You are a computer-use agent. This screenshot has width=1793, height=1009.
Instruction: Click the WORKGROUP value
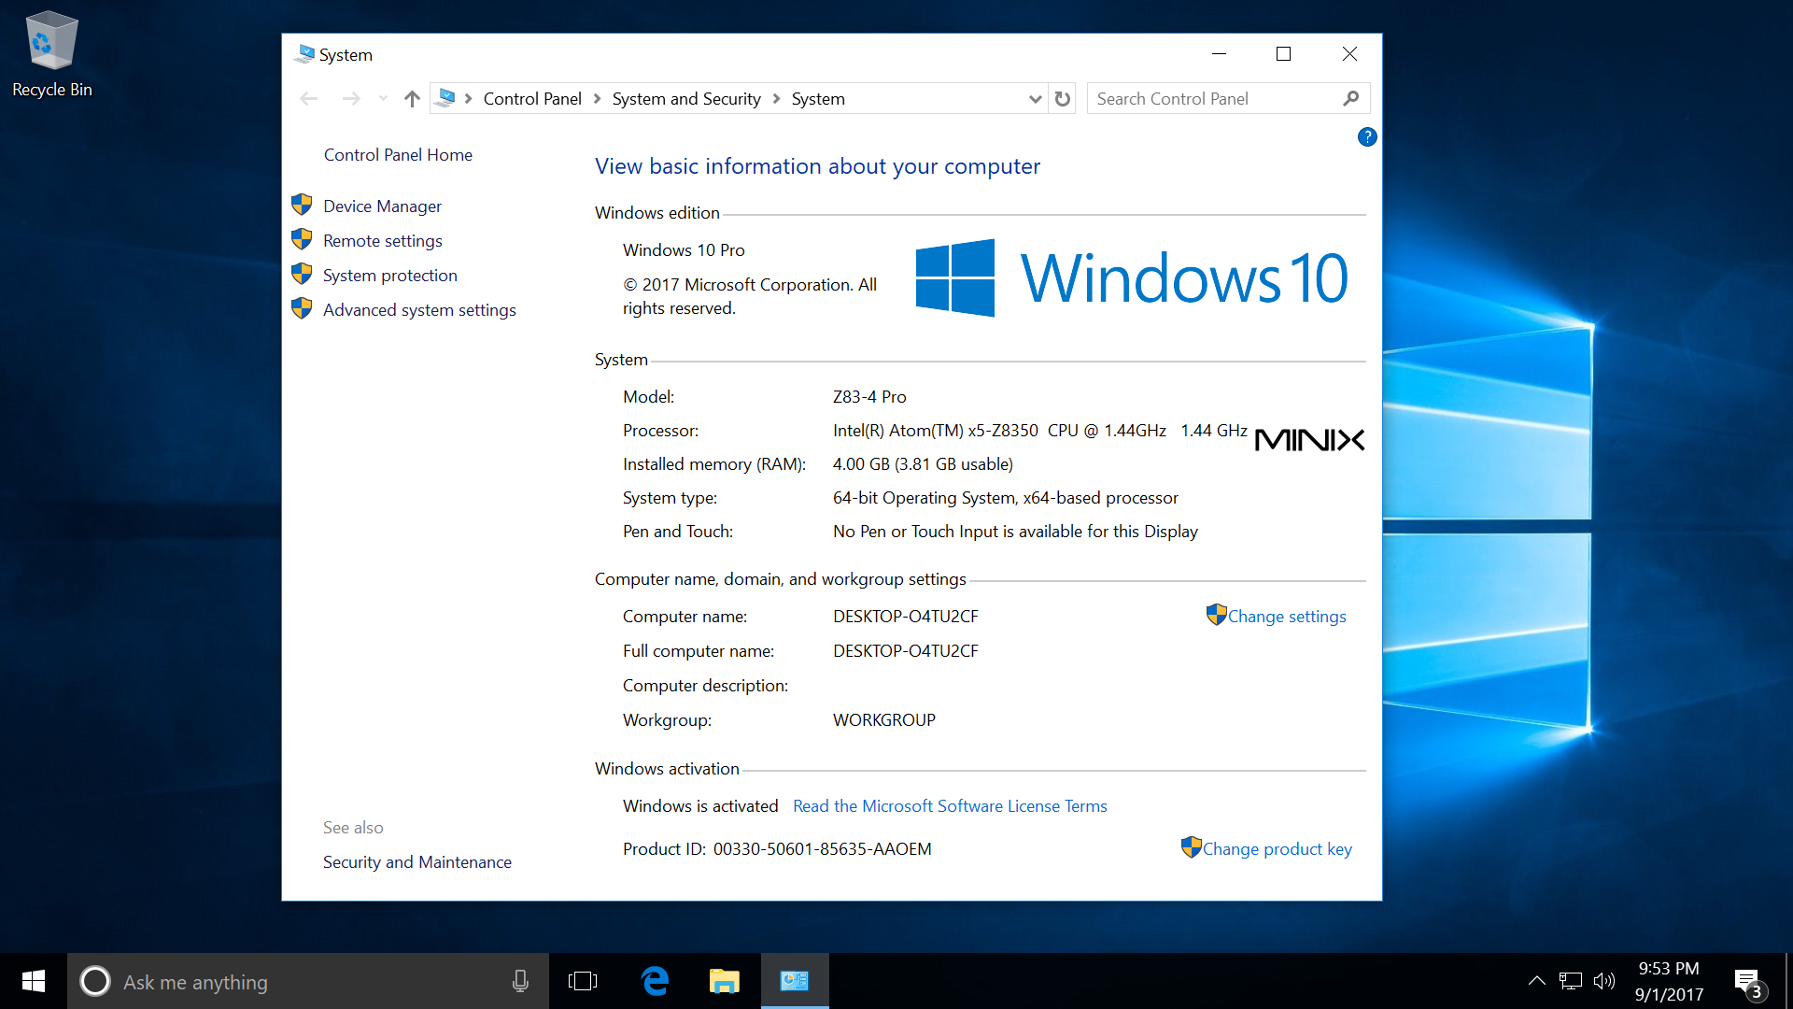[x=884, y=719]
